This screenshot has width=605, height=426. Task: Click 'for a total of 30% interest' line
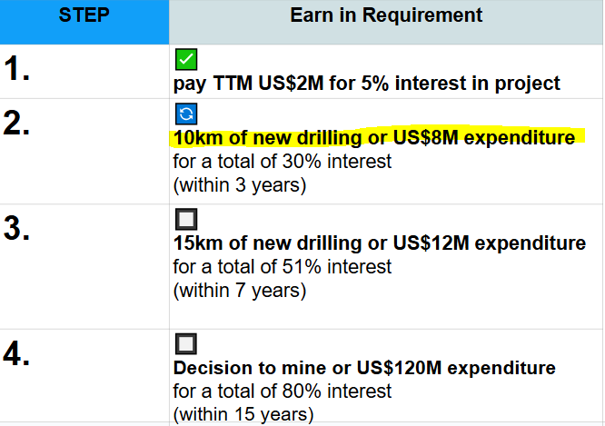click(283, 162)
